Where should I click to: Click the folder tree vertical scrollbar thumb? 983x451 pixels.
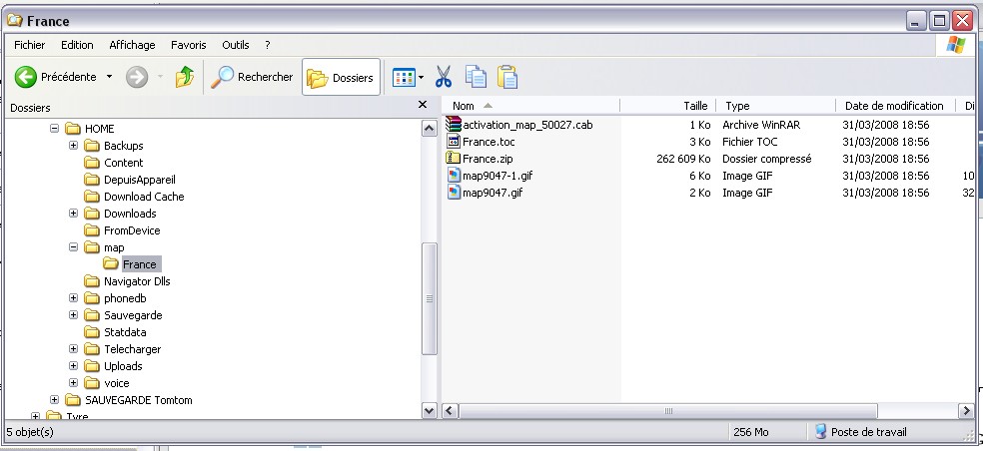tap(429, 298)
